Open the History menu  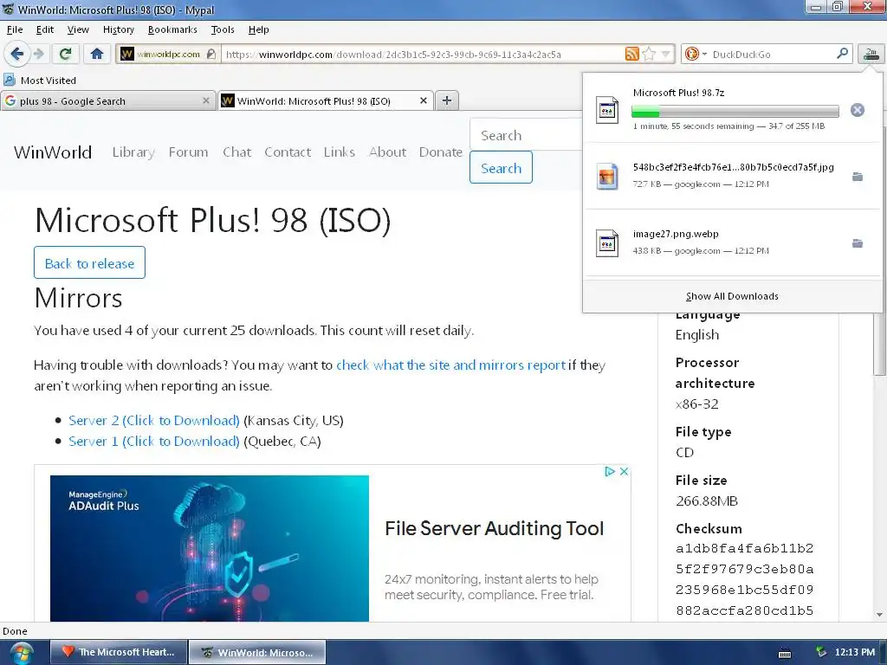click(x=118, y=29)
